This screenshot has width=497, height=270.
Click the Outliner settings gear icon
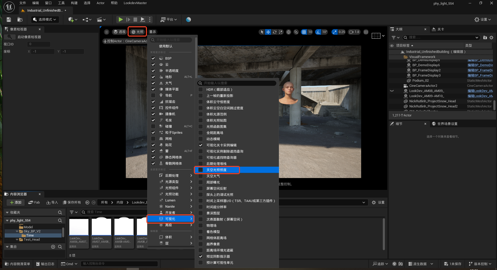coord(491,38)
